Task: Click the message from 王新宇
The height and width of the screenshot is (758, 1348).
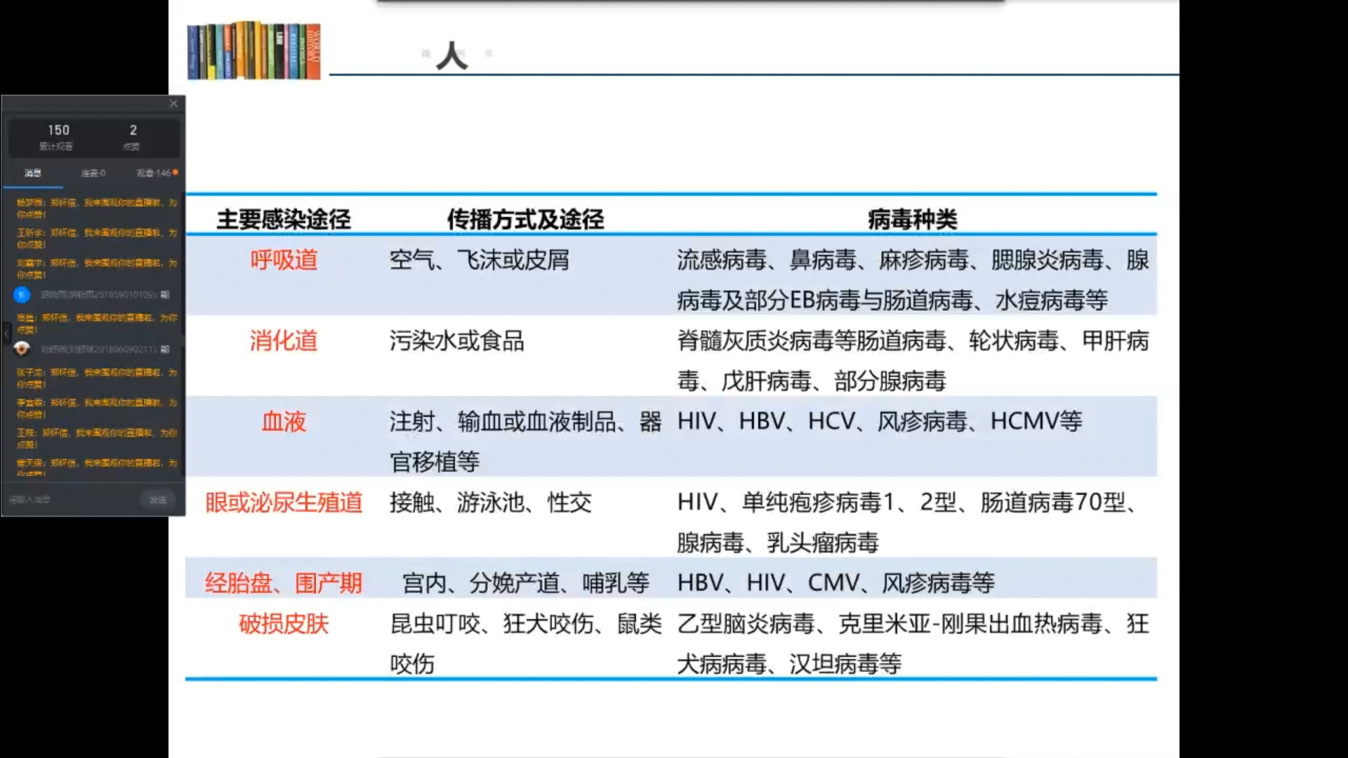Action: (x=97, y=238)
